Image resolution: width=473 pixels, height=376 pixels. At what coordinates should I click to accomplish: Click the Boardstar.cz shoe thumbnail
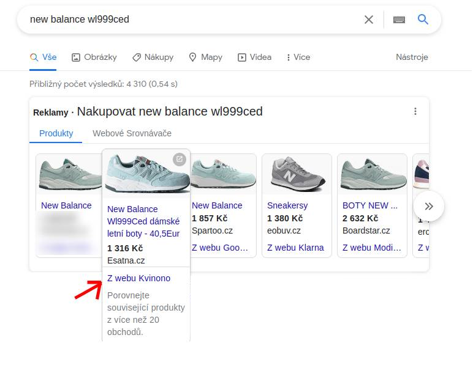pyautogui.click(x=373, y=174)
